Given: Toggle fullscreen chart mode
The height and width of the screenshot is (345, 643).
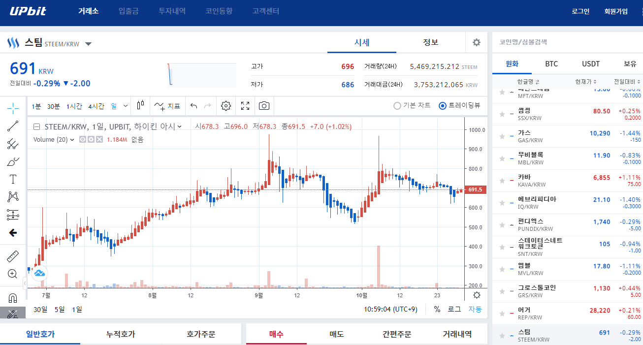Looking at the screenshot, I should pyautogui.click(x=245, y=106).
